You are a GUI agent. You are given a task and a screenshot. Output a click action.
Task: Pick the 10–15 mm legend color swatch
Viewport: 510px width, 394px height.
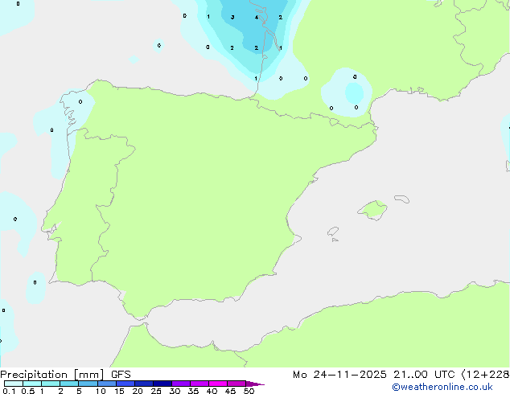106,384
